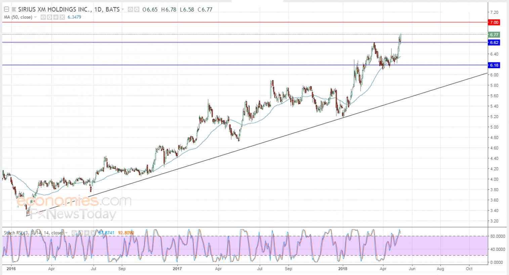Click the green 6.77 current price label
Viewport: 509px width, 275px height.
point(494,35)
